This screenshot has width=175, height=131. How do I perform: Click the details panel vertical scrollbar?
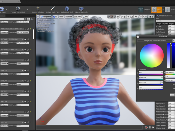pos(34,34)
